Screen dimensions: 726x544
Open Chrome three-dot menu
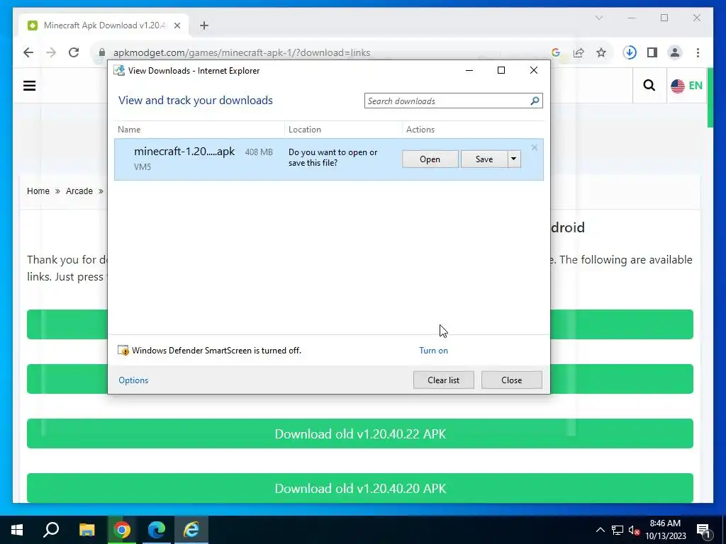pos(698,52)
